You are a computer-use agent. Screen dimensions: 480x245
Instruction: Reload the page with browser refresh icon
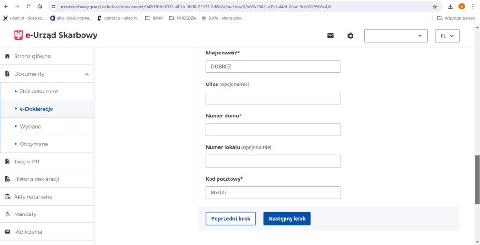29,7
